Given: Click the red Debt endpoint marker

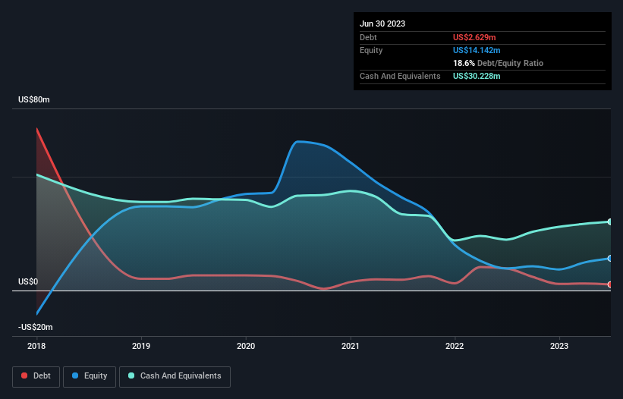Looking at the screenshot, I should [610, 284].
